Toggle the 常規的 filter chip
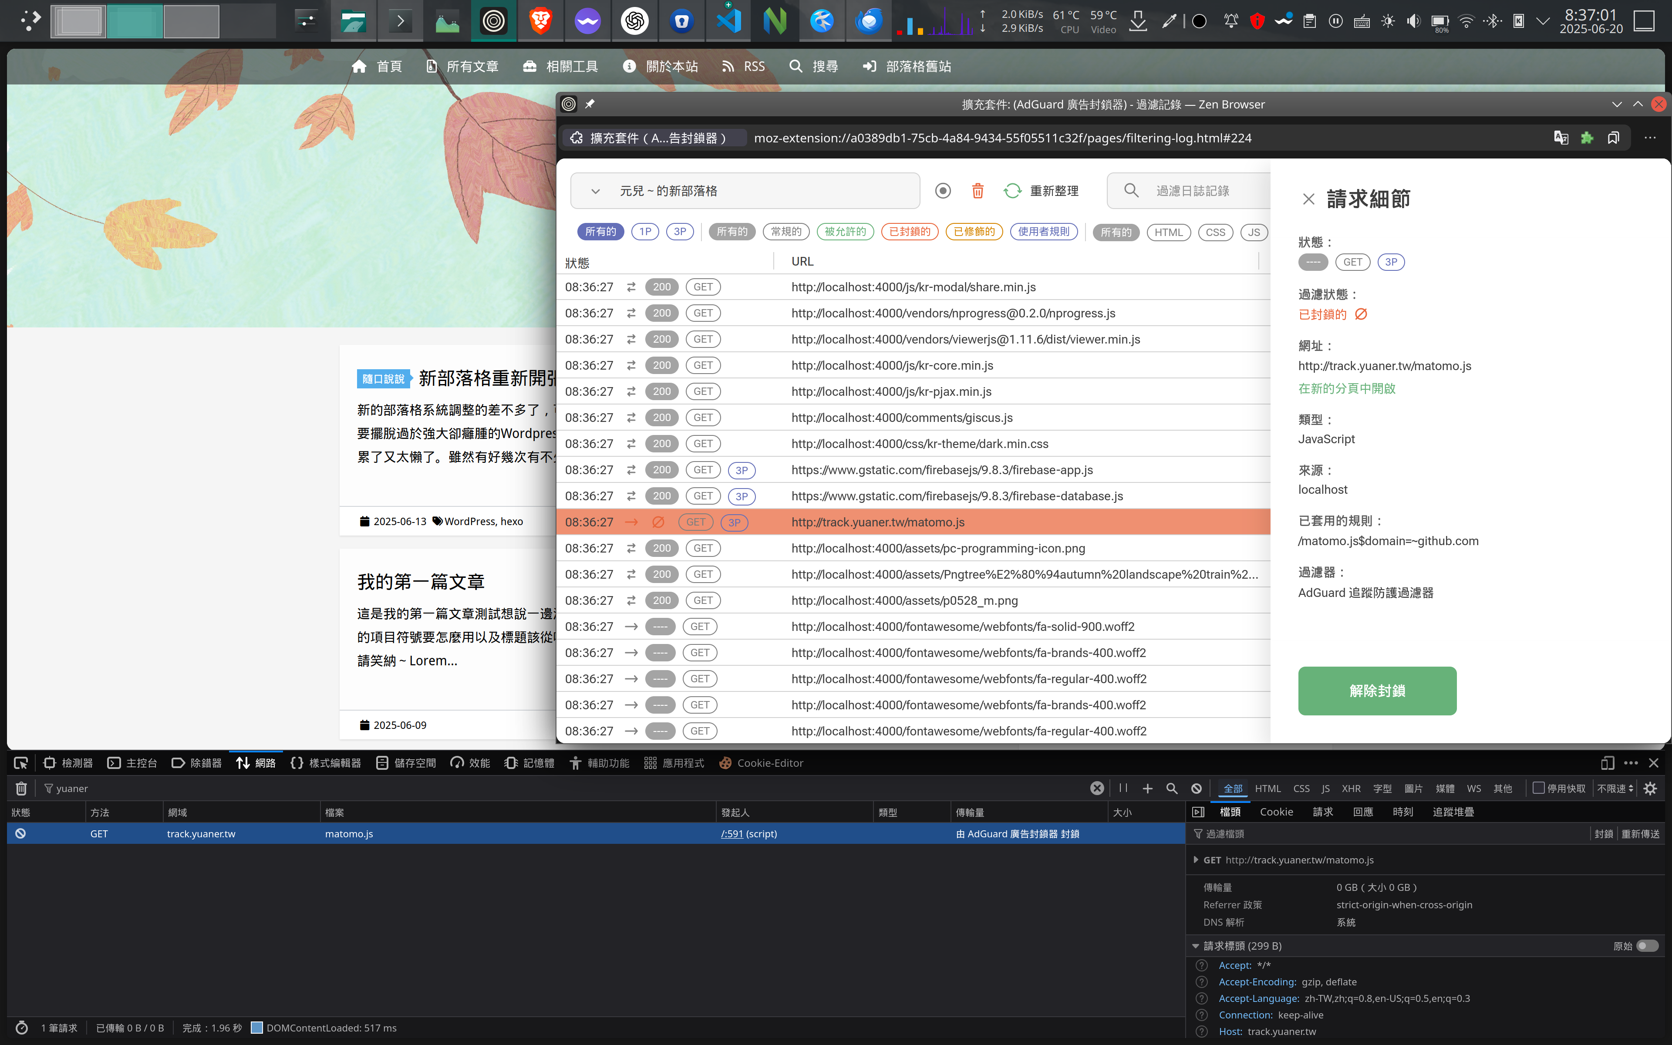 [x=786, y=232]
